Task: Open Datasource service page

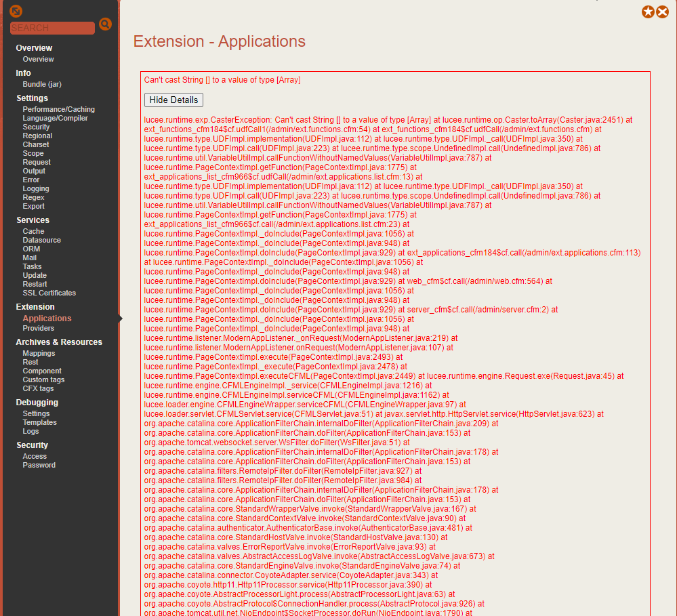Action: click(x=42, y=240)
